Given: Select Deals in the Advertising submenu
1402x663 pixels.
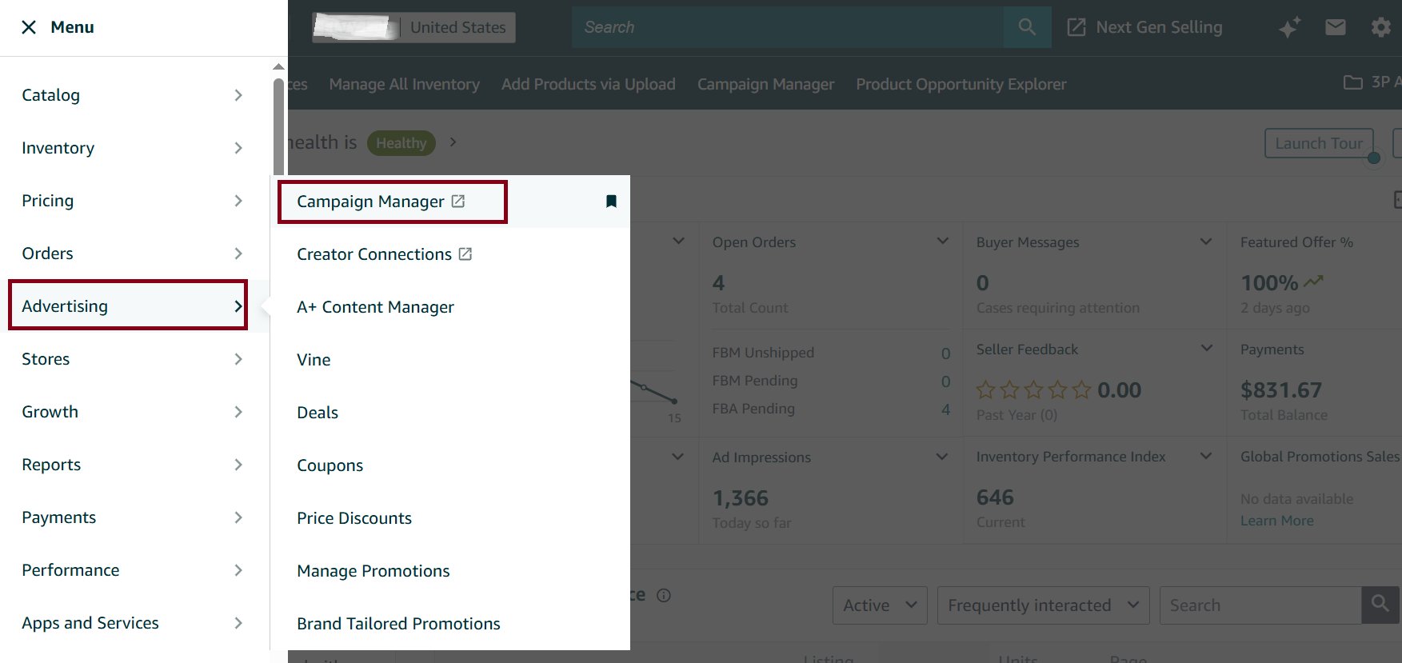Looking at the screenshot, I should coord(318,413).
